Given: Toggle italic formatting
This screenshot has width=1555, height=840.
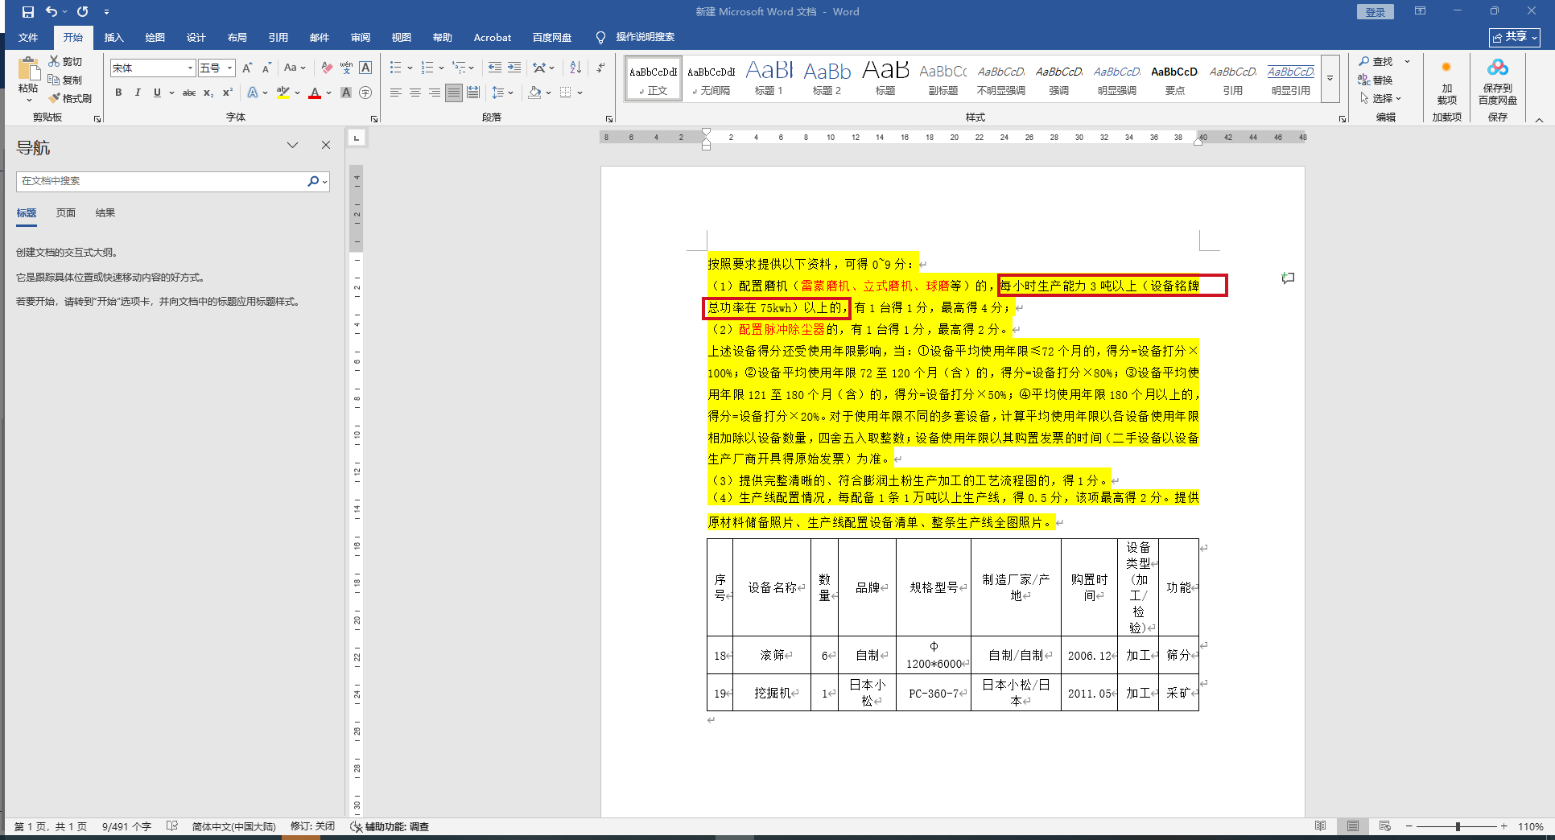Looking at the screenshot, I should 138,93.
